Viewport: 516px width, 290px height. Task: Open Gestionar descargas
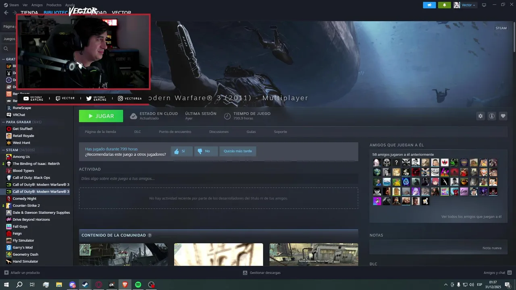(x=262, y=273)
